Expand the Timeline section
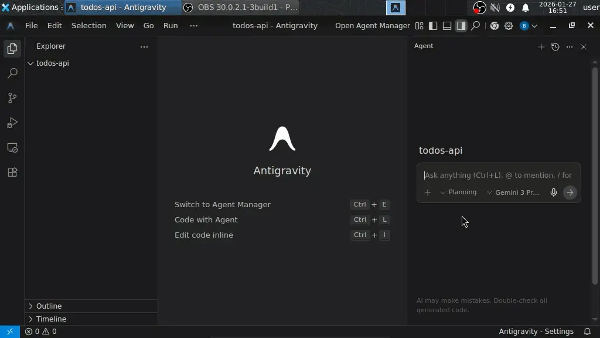The width and height of the screenshot is (600, 338). (51, 319)
